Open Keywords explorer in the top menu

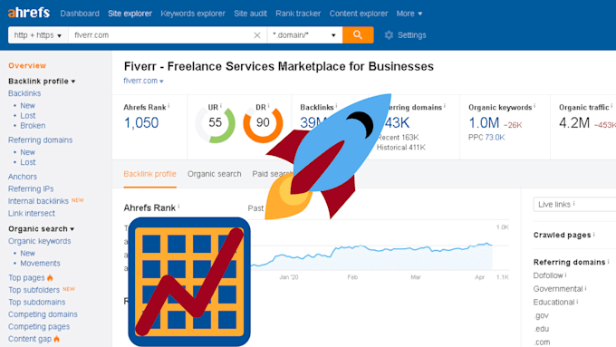pos(192,14)
